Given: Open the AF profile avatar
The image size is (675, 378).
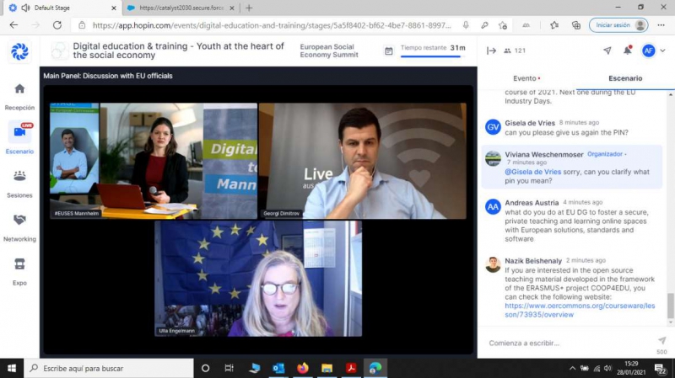Looking at the screenshot, I should click(x=648, y=51).
